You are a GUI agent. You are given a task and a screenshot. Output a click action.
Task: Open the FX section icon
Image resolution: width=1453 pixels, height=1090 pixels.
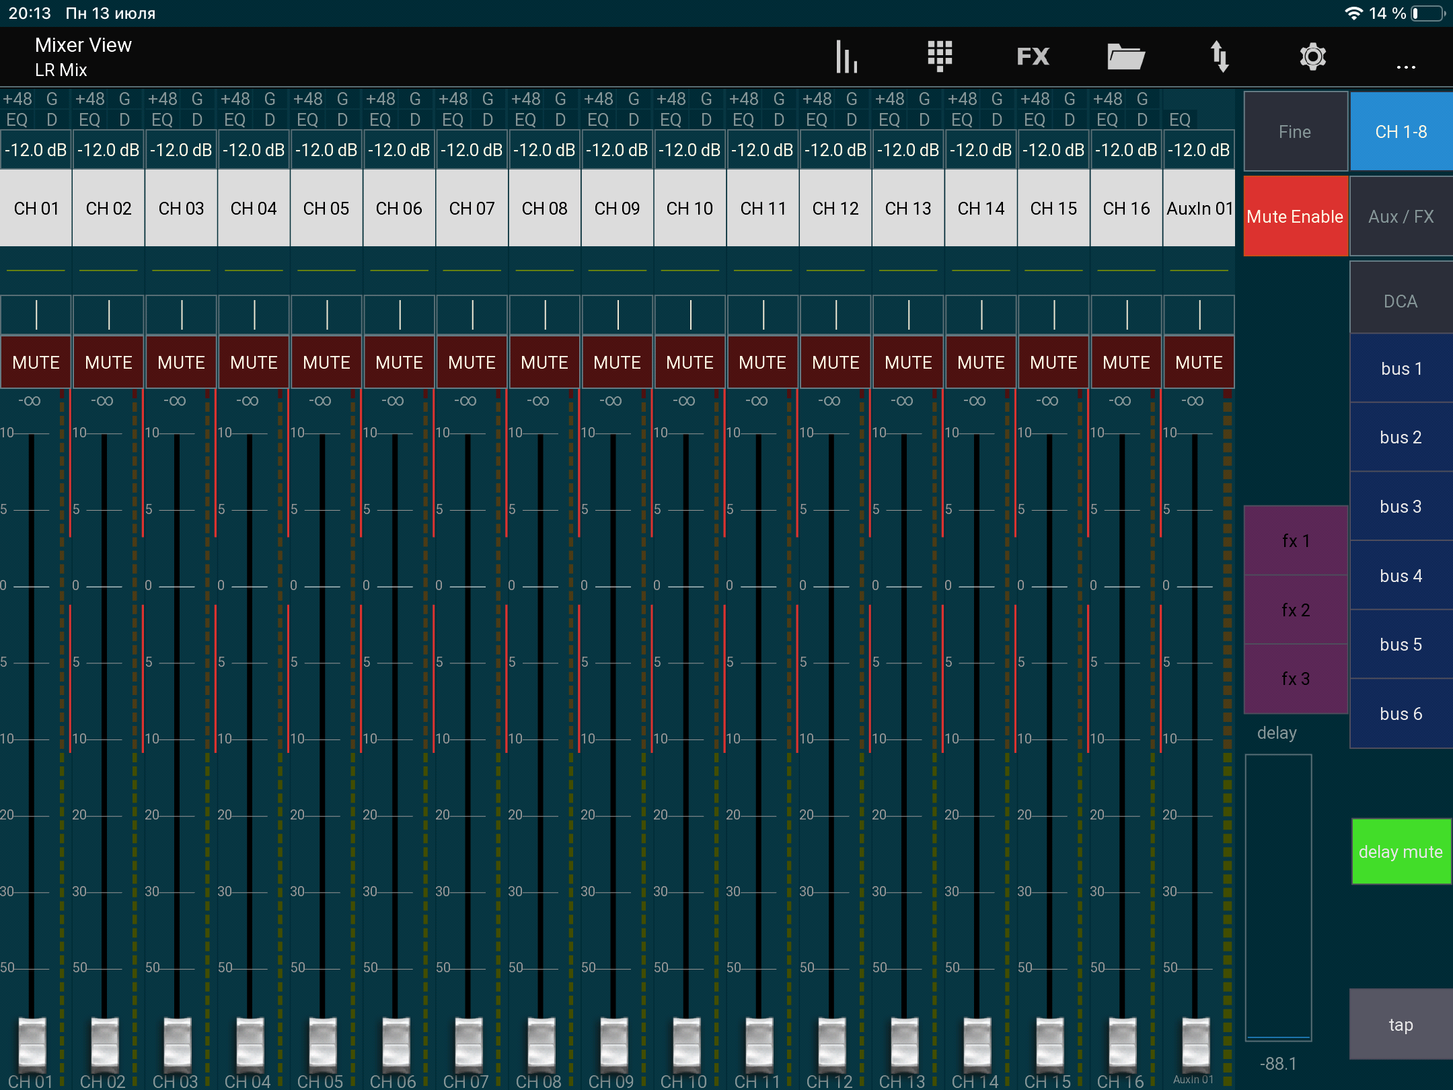(x=1033, y=57)
